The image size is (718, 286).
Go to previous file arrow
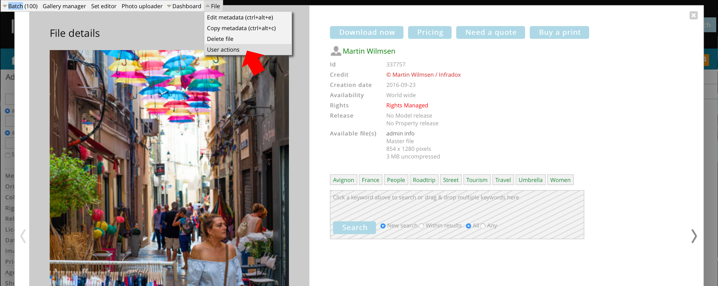pos(23,236)
